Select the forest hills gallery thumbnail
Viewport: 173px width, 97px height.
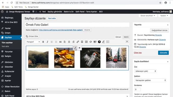(38, 58)
